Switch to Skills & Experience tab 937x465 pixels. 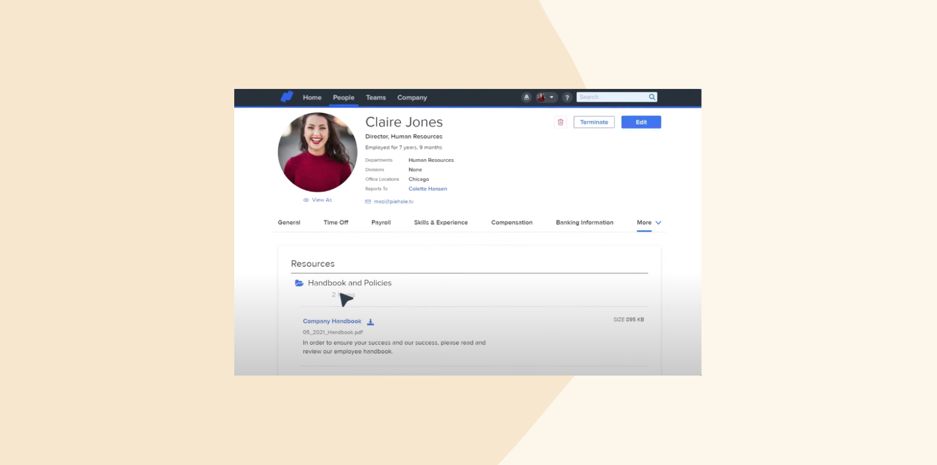[x=441, y=223]
